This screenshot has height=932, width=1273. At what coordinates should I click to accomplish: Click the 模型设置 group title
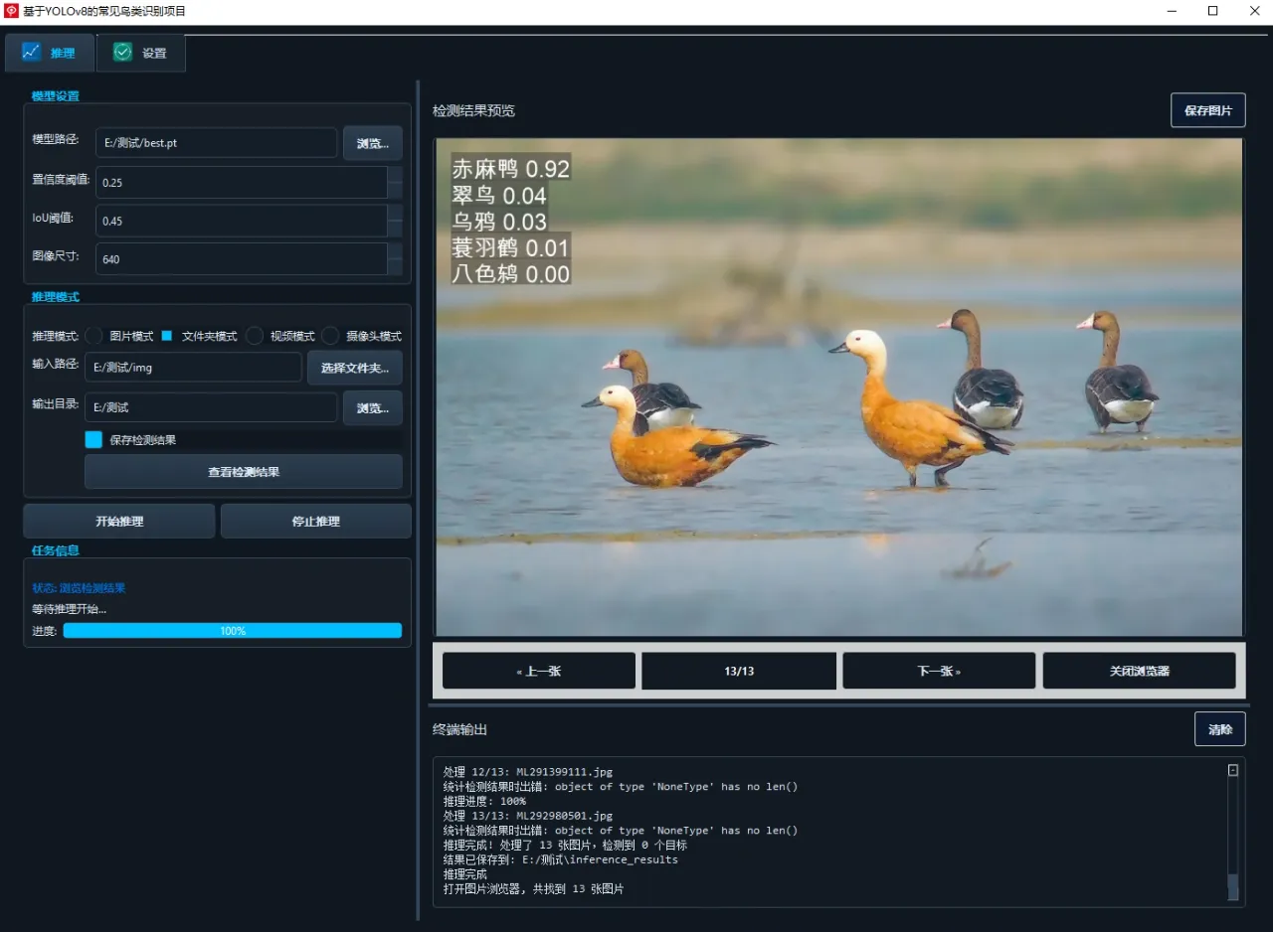(56, 96)
